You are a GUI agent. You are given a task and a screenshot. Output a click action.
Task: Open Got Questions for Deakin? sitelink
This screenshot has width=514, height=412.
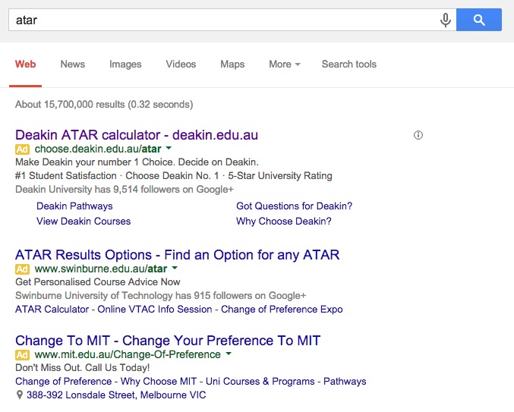294,206
